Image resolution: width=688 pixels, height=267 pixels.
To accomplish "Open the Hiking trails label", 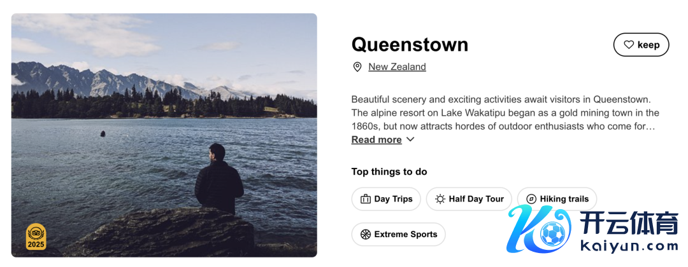I will click(x=564, y=199).
